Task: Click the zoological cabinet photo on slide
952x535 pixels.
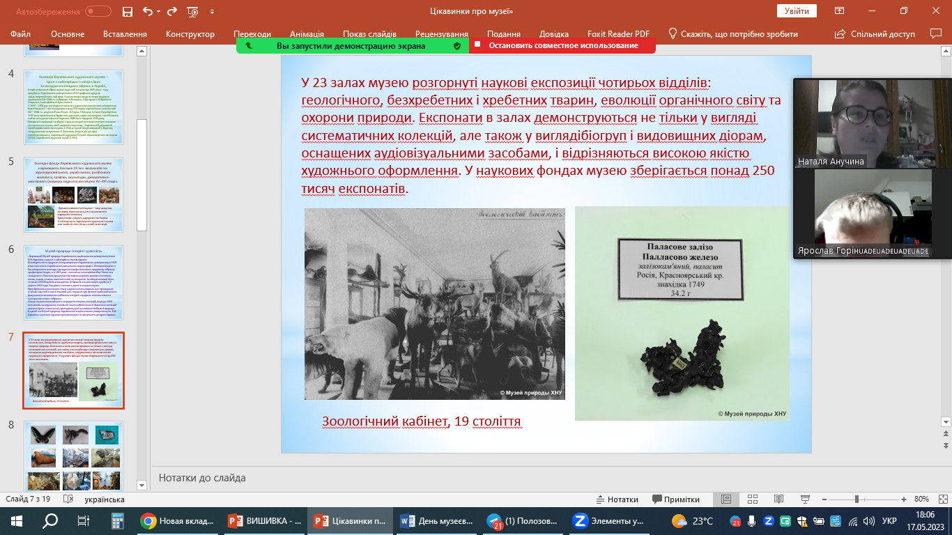Action: click(x=435, y=304)
